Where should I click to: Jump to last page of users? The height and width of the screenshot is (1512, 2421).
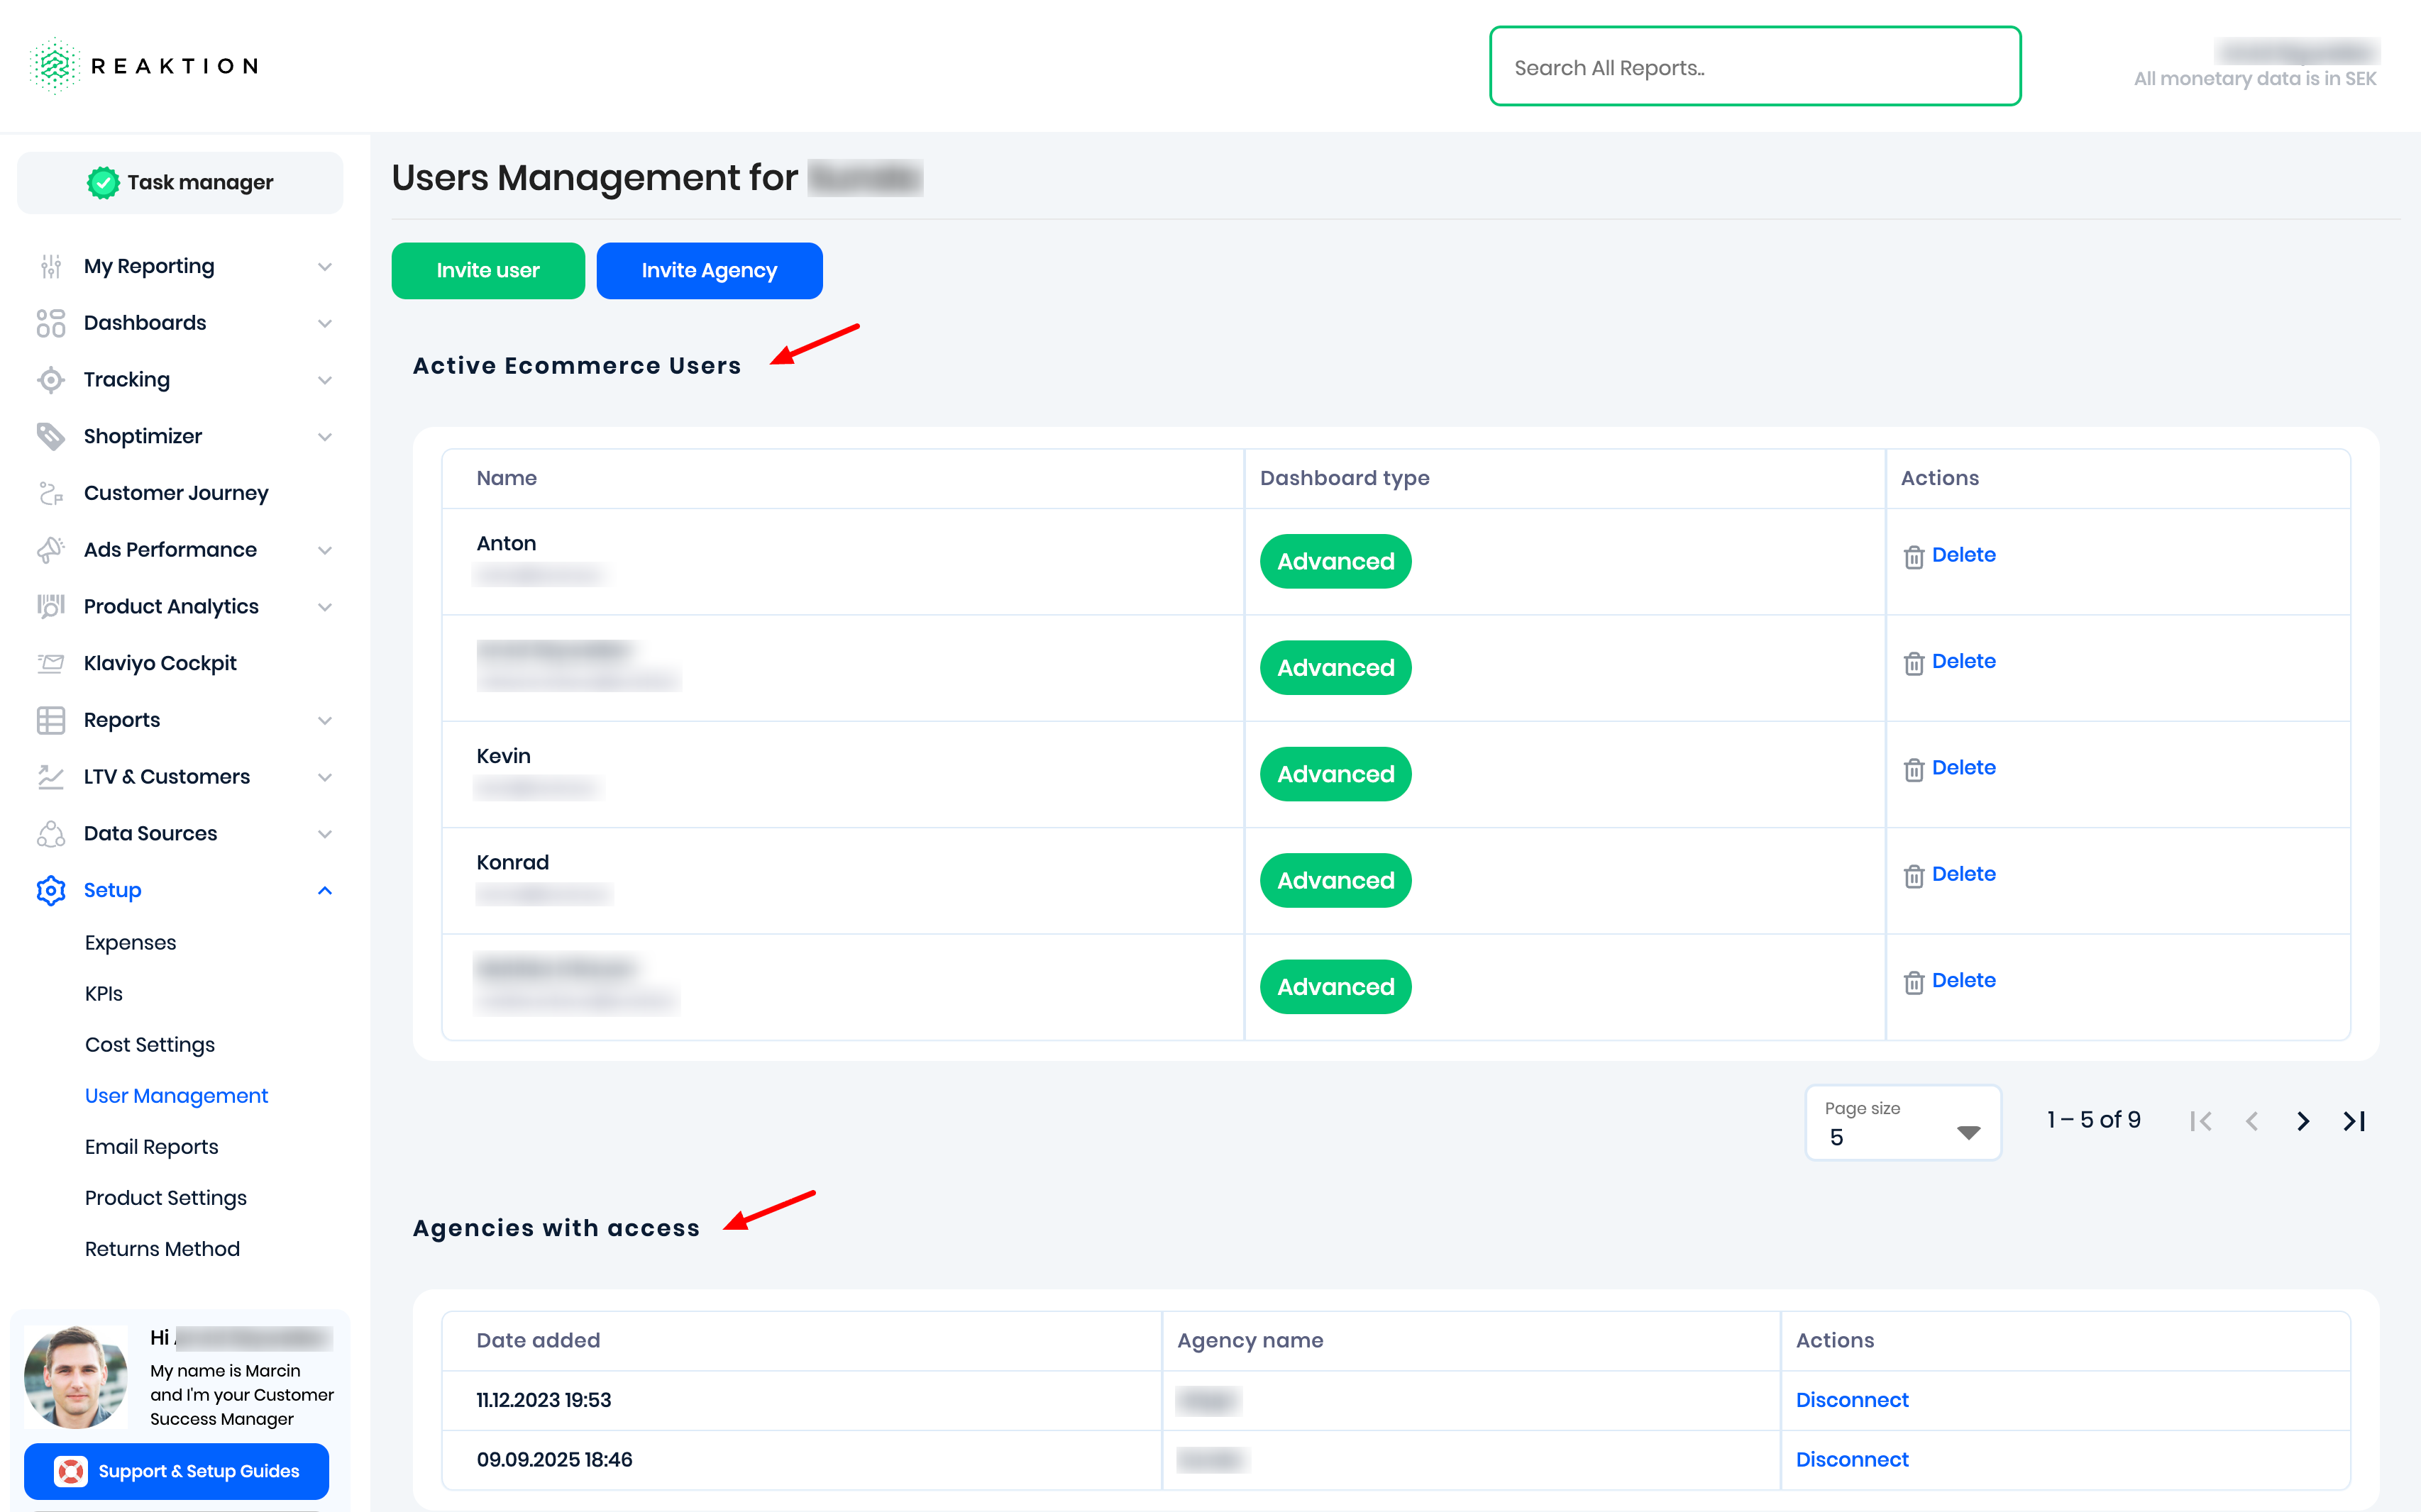pyautogui.click(x=2354, y=1121)
